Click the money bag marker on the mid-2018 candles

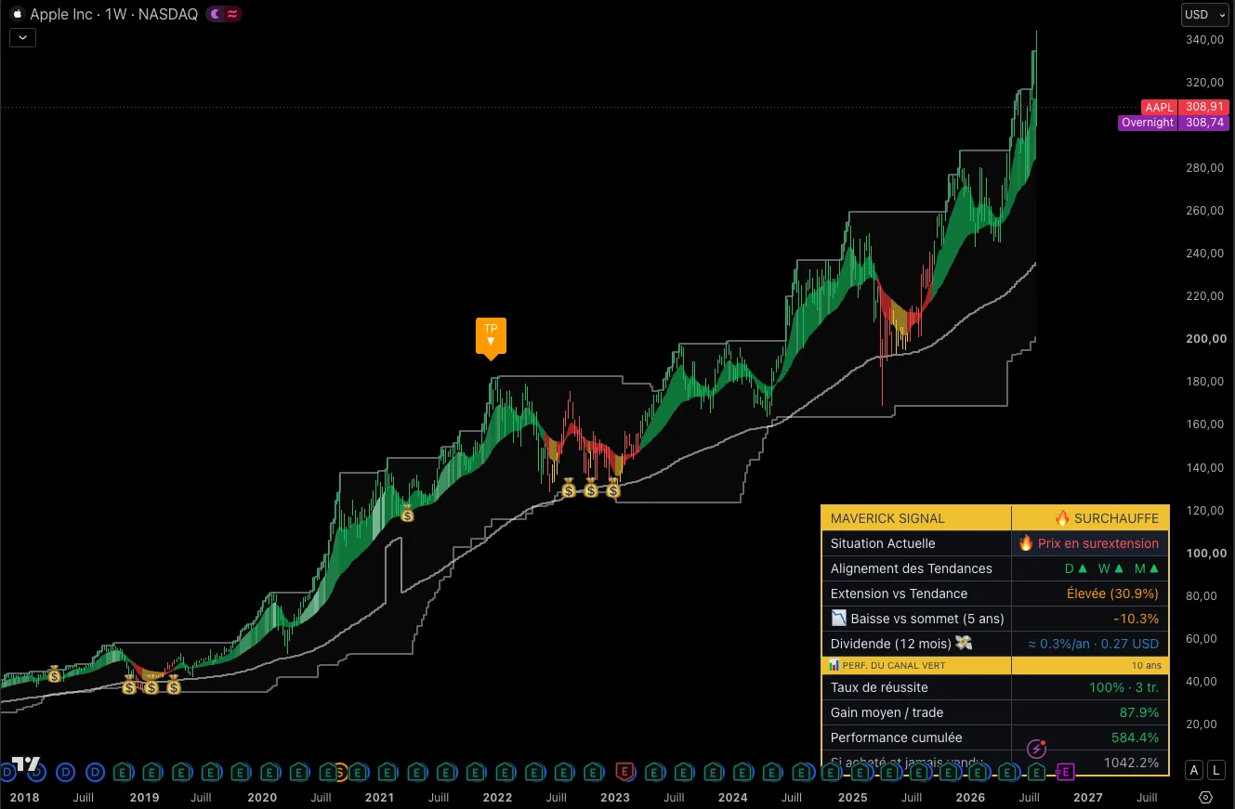pyautogui.click(x=54, y=675)
